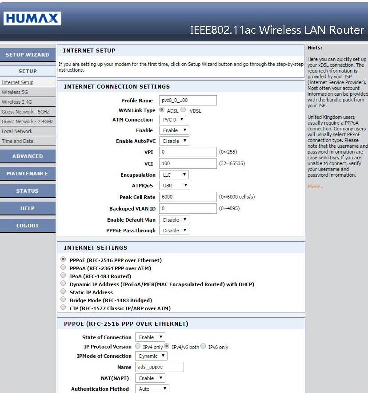Click the HUMAX logo
Viewport: 368px width, 393px height.
pyautogui.click(x=32, y=18)
